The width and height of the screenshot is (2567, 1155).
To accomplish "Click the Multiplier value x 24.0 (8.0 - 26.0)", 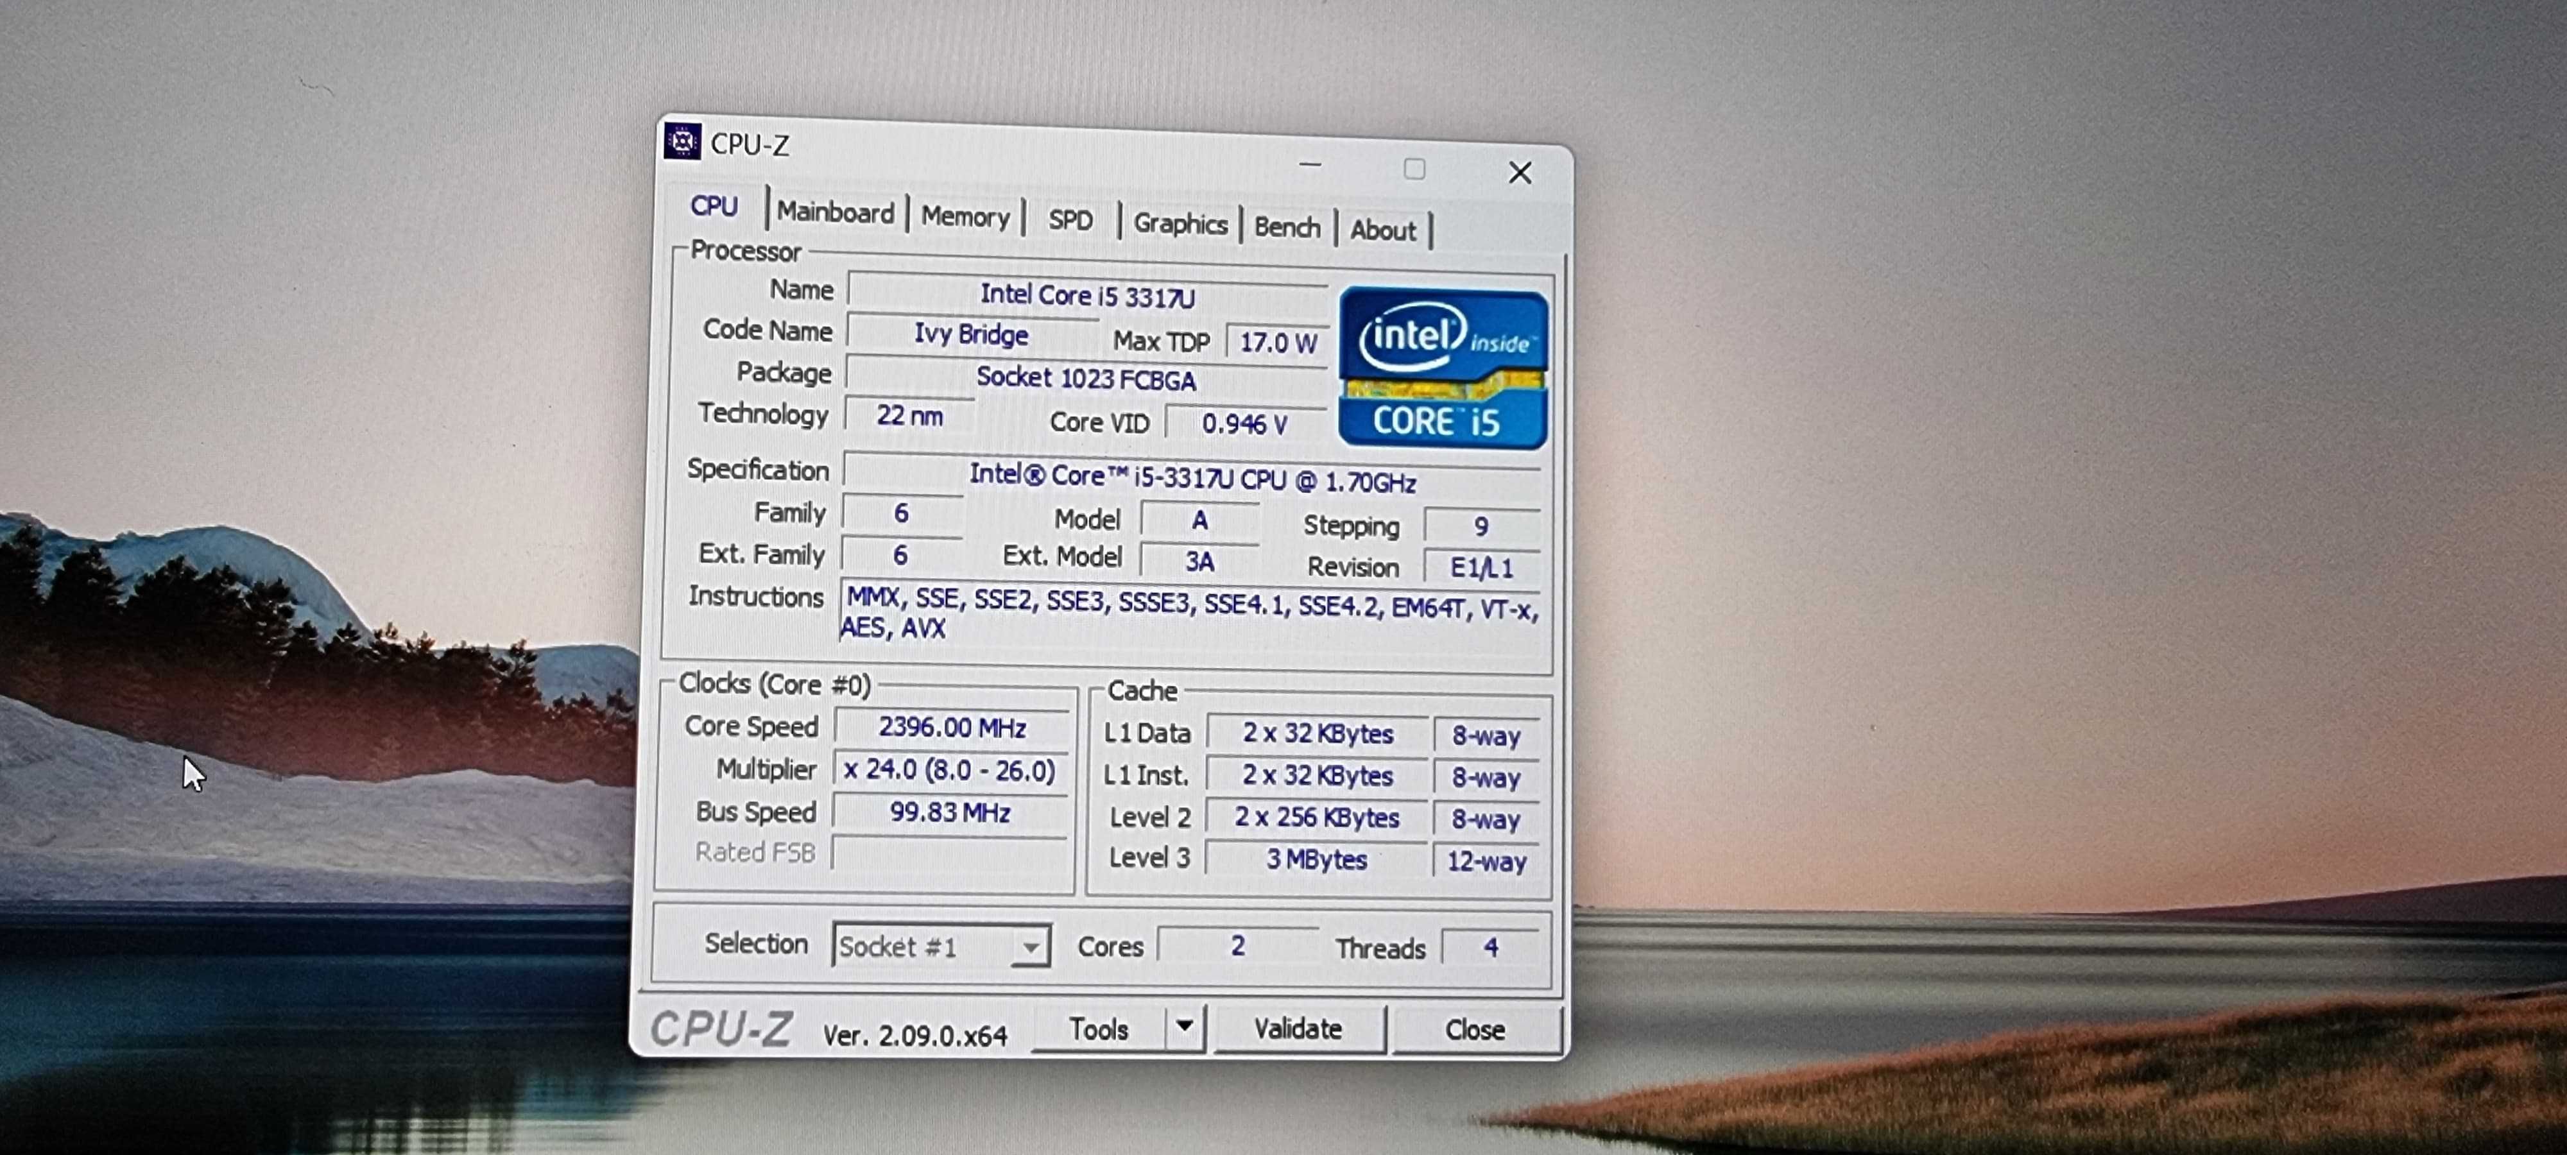I will [950, 771].
